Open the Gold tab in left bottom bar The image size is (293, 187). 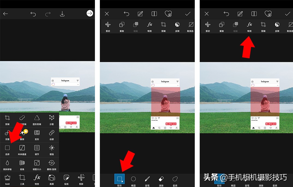click(x=7, y=180)
